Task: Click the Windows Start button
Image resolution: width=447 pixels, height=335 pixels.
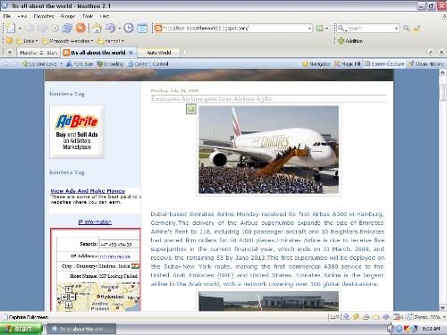Action: (21, 329)
